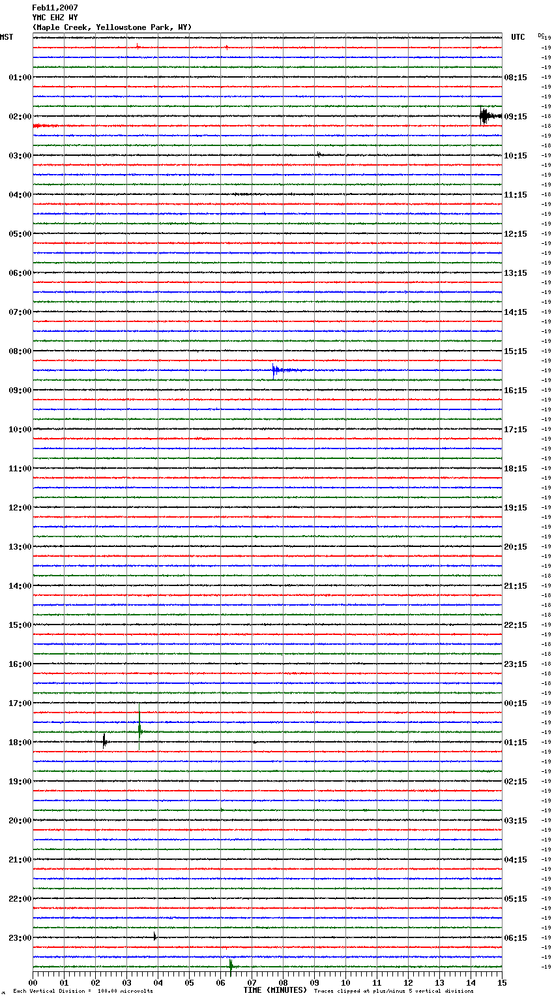Viewport: 554px width, 1000px height.
Task: Select the 06:00 MST row label
Action: (20, 273)
